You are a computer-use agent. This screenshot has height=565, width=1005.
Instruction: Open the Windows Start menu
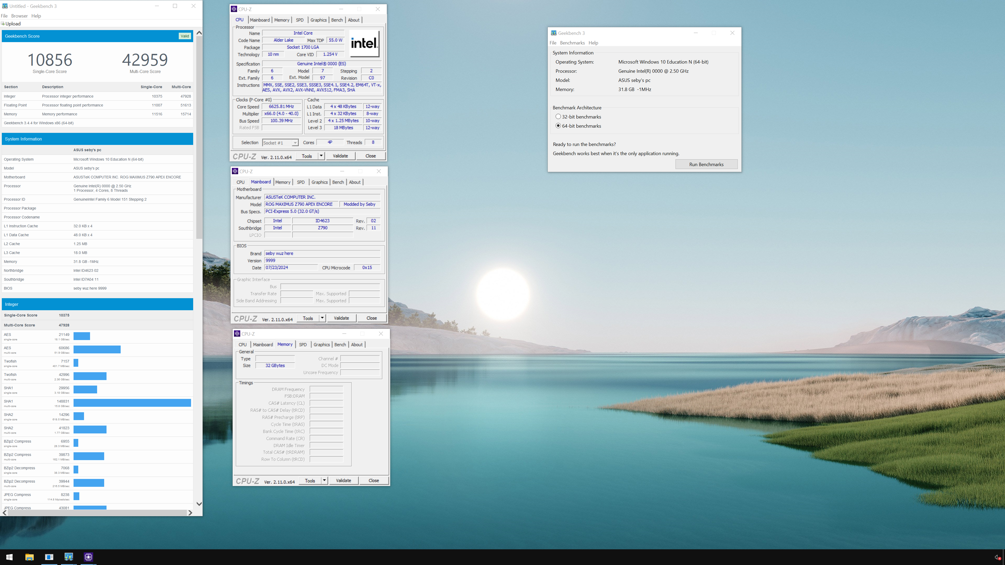pos(10,557)
